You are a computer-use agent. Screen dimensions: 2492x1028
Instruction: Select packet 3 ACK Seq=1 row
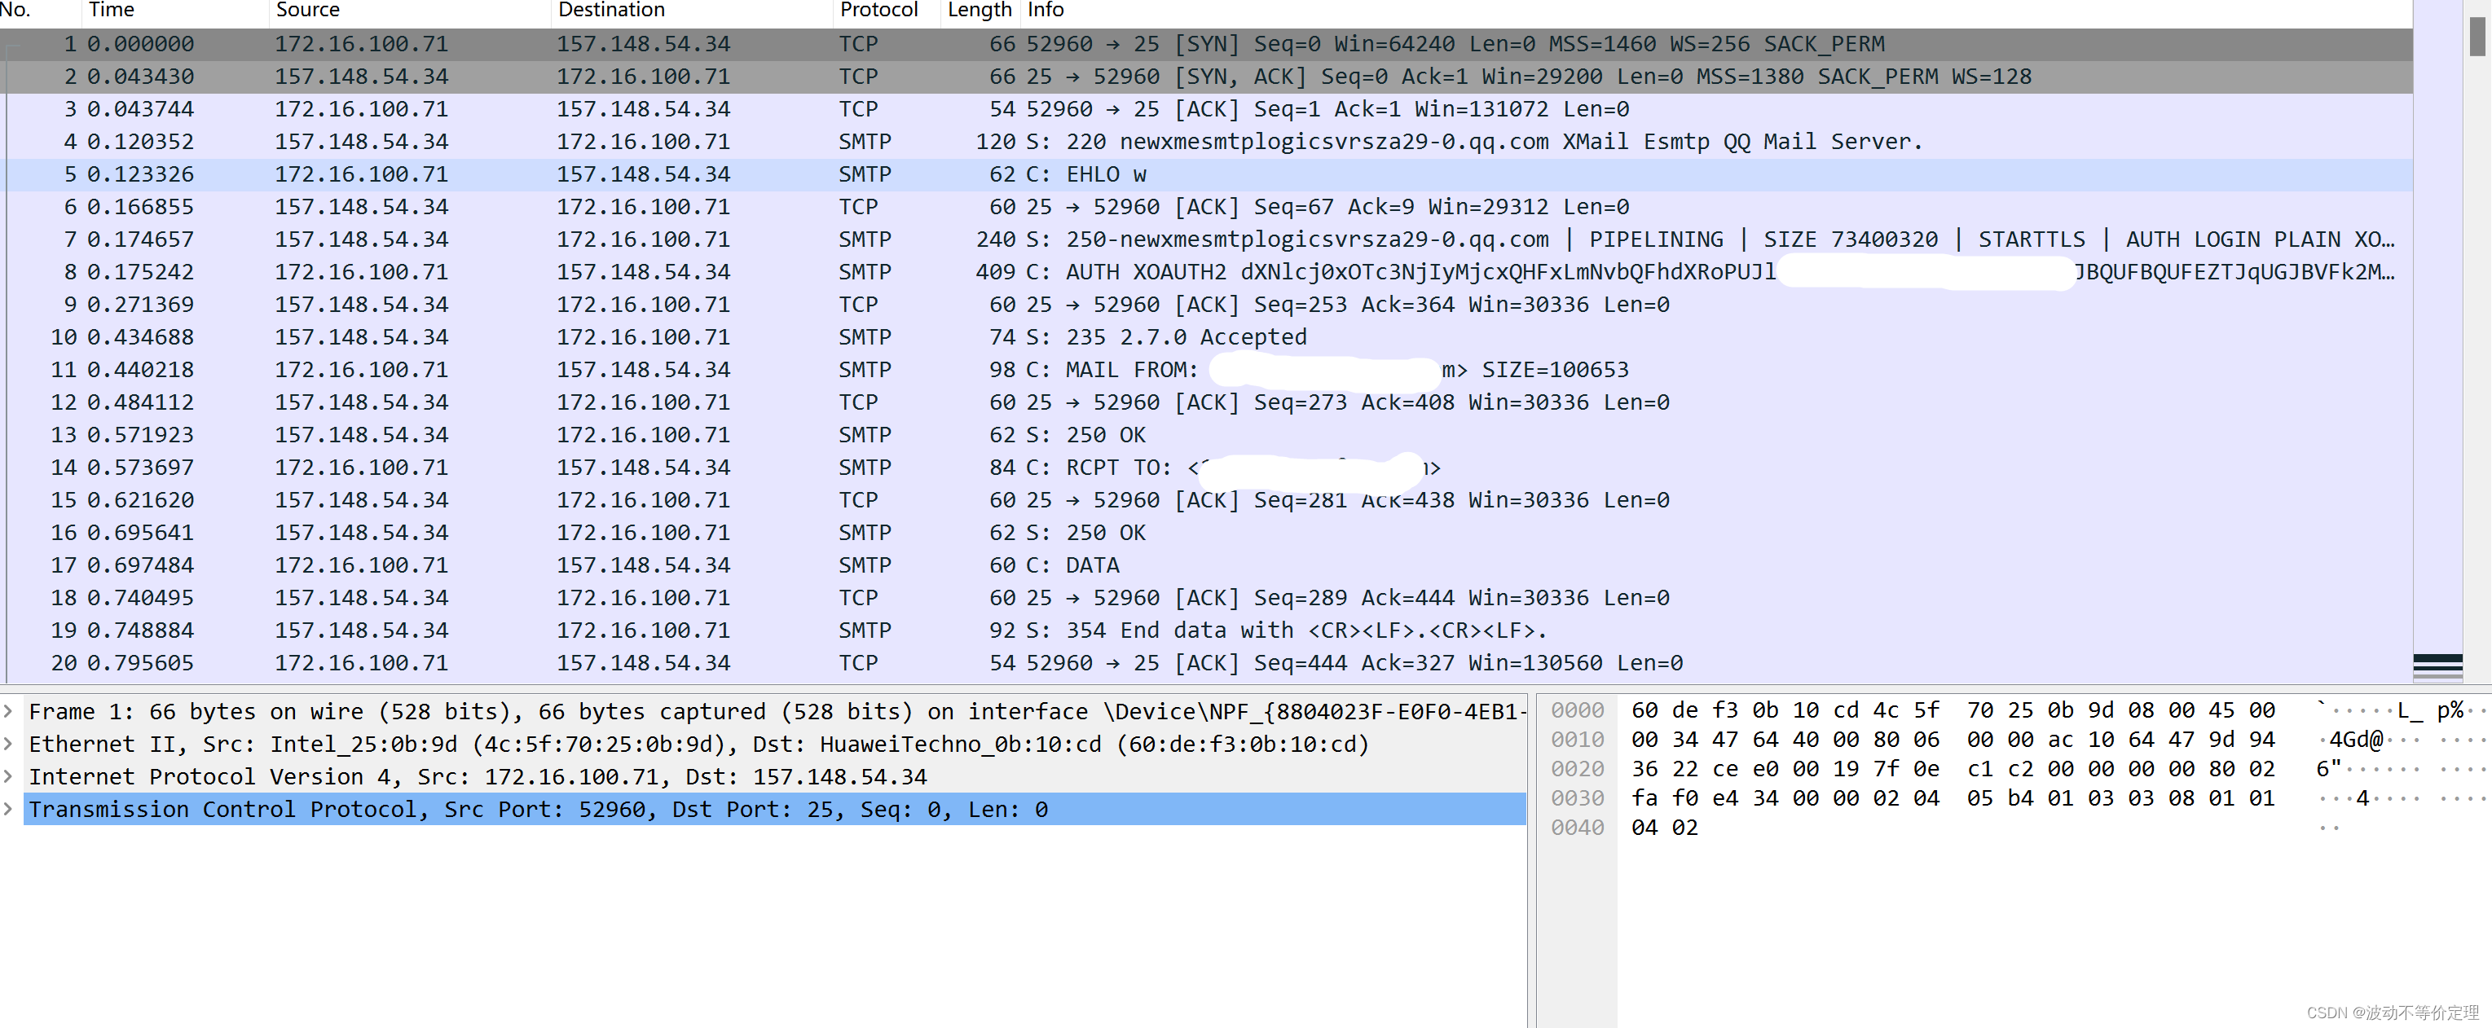[1206, 109]
